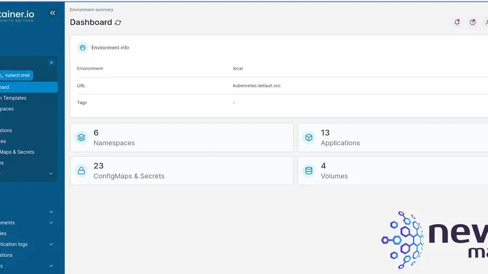The height and width of the screenshot is (274, 488).
Task: Click the Environment summary breadcrumb
Action: coord(92,10)
